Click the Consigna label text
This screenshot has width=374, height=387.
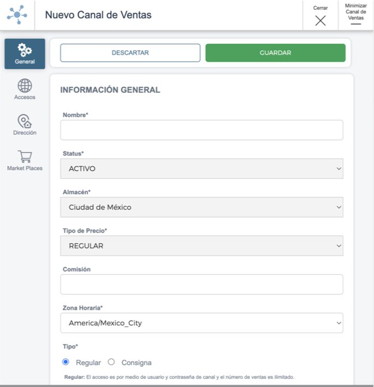pyautogui.click(x=136, y=362)
